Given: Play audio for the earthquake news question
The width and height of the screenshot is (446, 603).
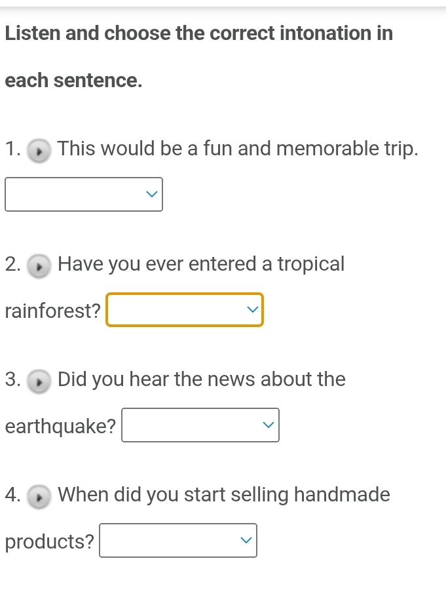Looking at the screenshot, I should coord(40,381).
